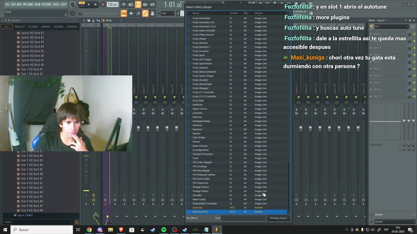This screenshot has height=234, width=417.
Task: Sort plugin list by Vendor column header
Action: click(x=259, y=13)
